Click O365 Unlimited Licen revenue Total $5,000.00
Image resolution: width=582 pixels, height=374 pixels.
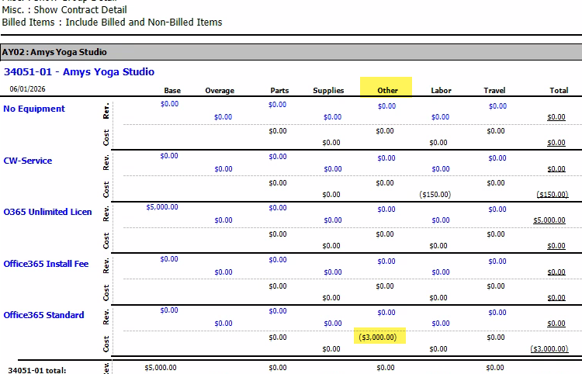click(549, 220)
